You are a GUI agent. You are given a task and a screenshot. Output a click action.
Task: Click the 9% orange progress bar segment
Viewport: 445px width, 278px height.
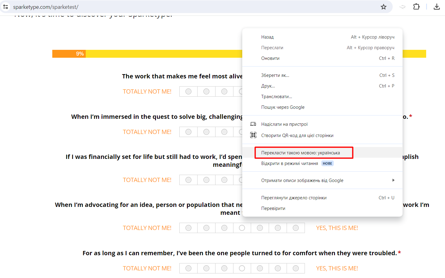[69, 54]
